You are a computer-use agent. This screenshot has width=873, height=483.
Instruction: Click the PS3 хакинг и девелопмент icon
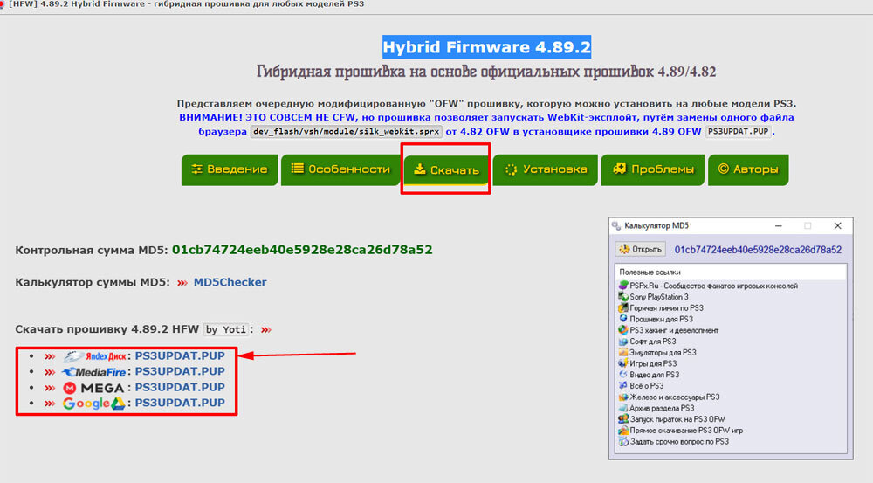(623, 330)
